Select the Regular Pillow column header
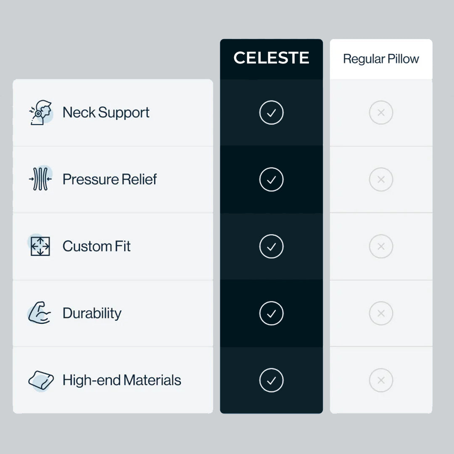Viewport: 454px width, 454px height. tap(381, 59)
